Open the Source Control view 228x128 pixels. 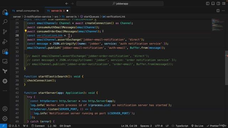coord(5,32)
